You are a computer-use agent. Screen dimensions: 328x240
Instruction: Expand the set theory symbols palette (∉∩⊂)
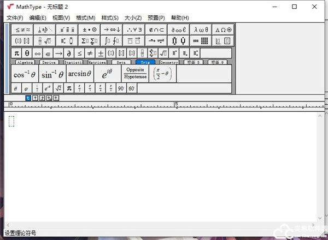[156, 29]
